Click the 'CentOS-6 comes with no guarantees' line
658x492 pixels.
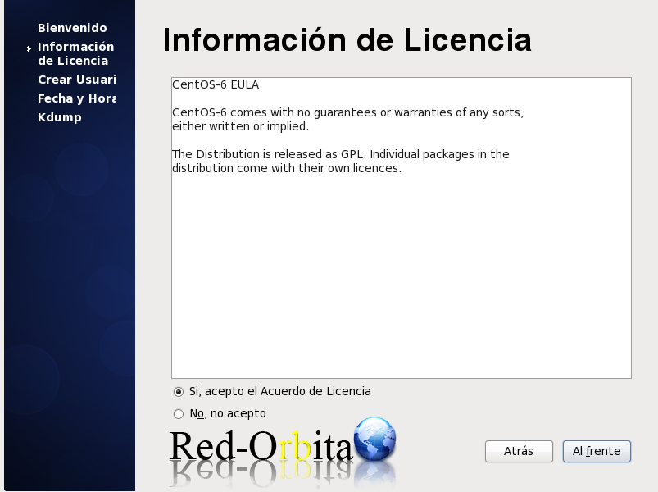click(348, 112)
